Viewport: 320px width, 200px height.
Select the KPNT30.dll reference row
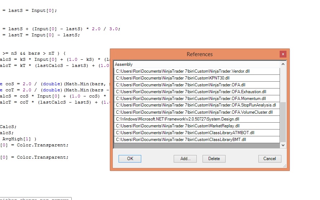(x=197, y=78)
